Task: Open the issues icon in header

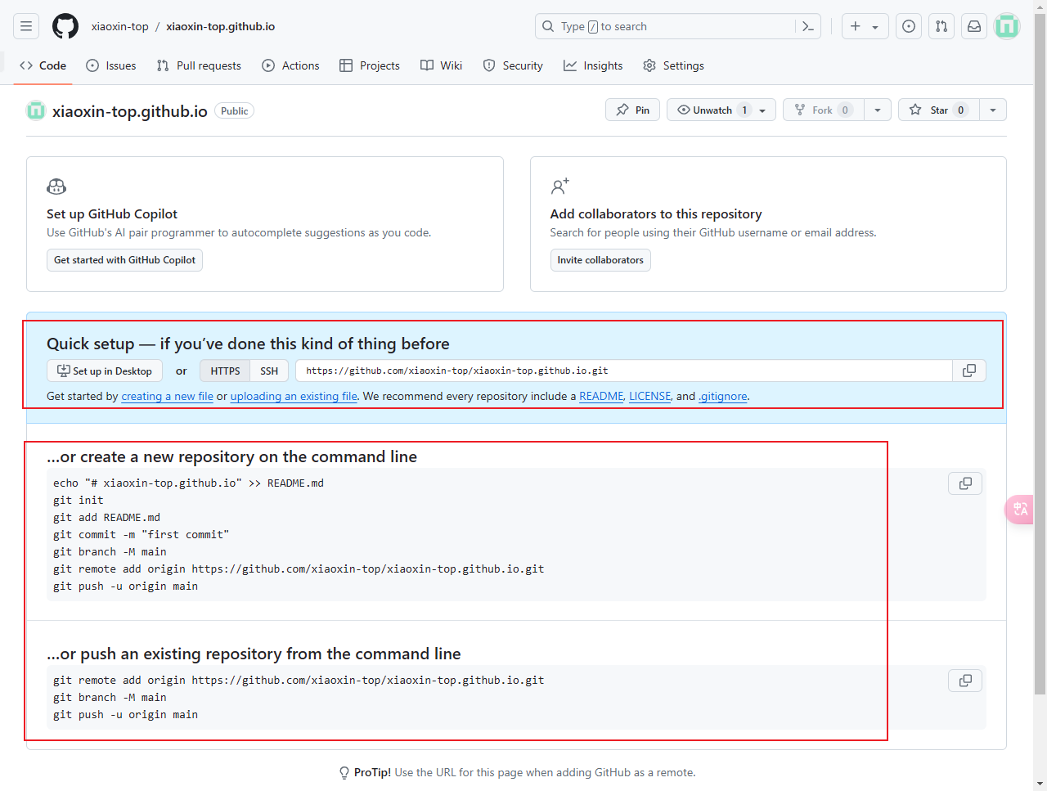Action: 909,26
